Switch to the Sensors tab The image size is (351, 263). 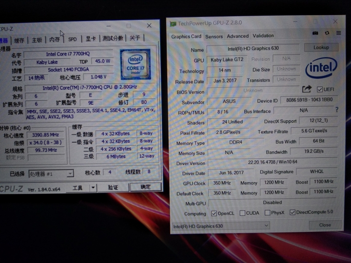pos(214,37)
